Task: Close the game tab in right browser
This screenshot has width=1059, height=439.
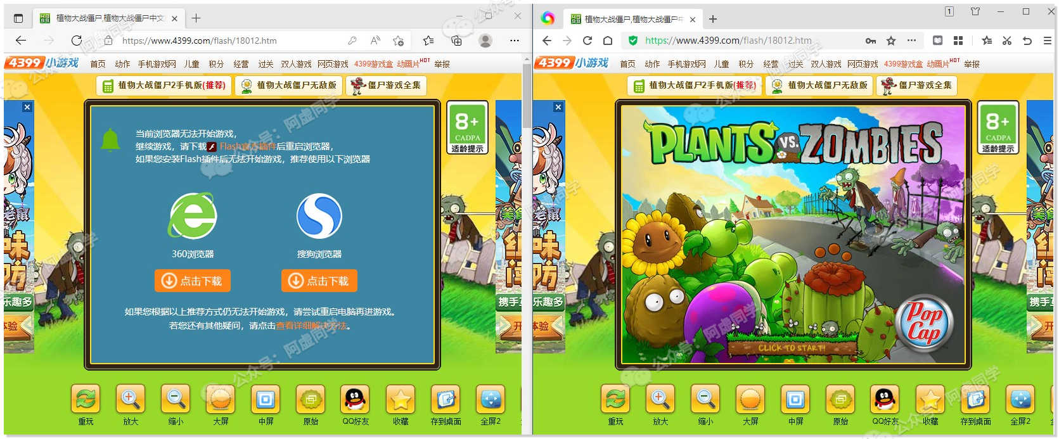Action: point(693,20)
